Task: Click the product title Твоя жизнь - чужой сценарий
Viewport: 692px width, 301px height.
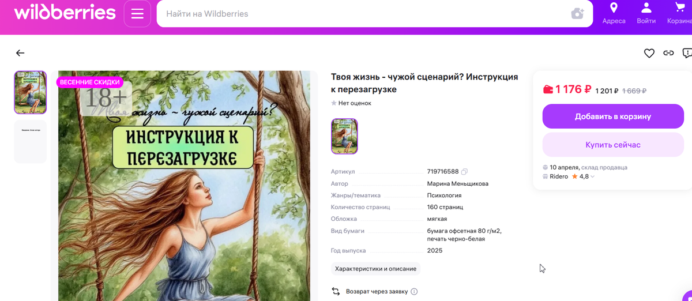Action: click(424, 83)
